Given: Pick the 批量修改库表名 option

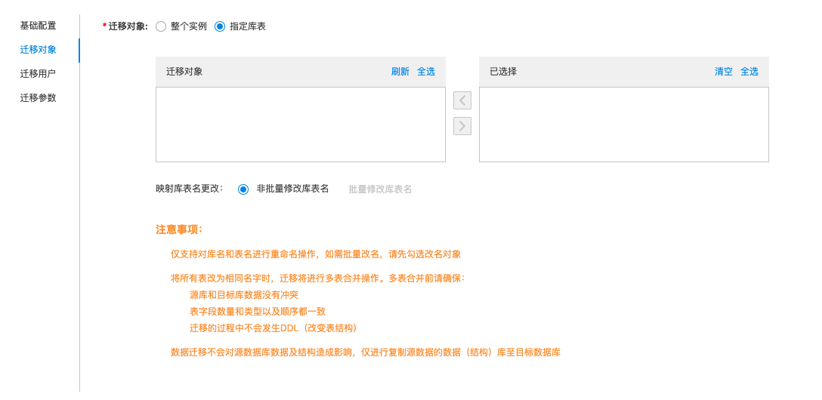Looking at the screenshot, I should point(380,189).
